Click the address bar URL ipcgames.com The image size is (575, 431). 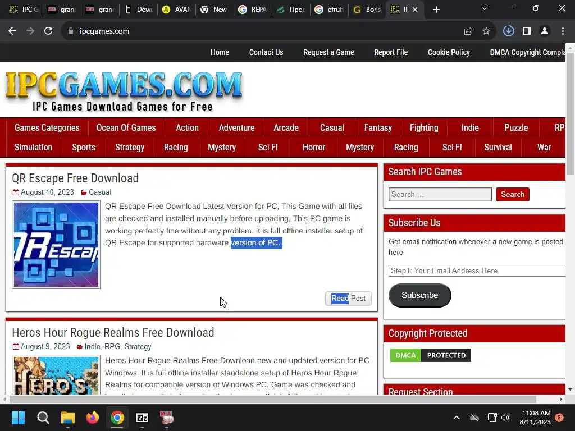click(104, 31)
